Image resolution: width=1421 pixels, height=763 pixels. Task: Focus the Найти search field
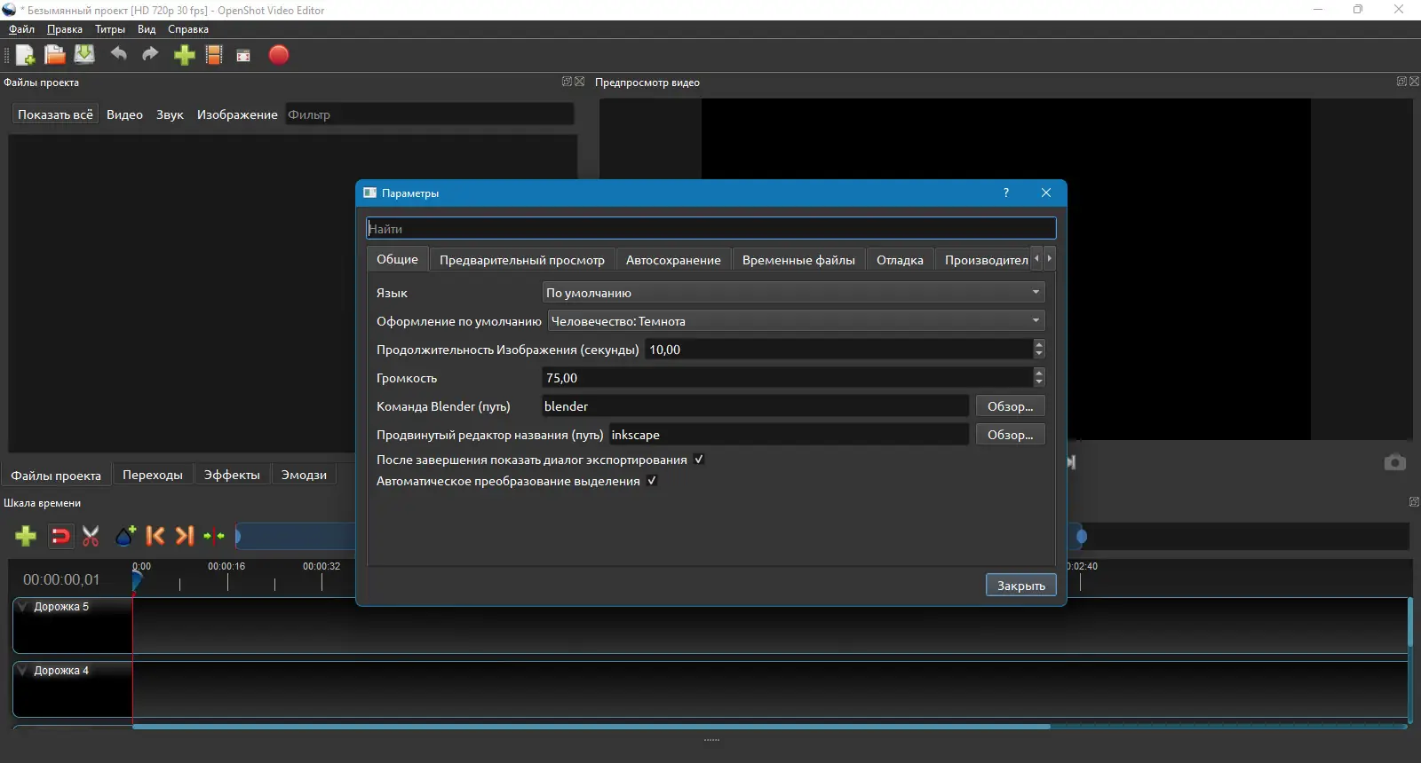[x=711, y=229]
